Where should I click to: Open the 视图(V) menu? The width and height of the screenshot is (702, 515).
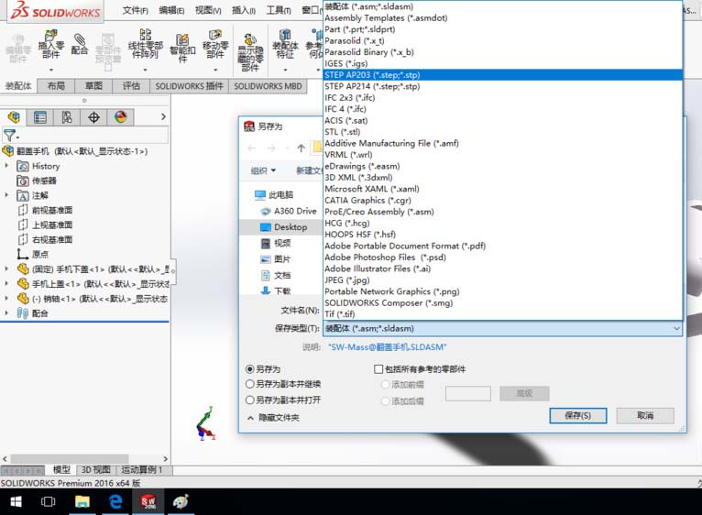click(208, 10)
